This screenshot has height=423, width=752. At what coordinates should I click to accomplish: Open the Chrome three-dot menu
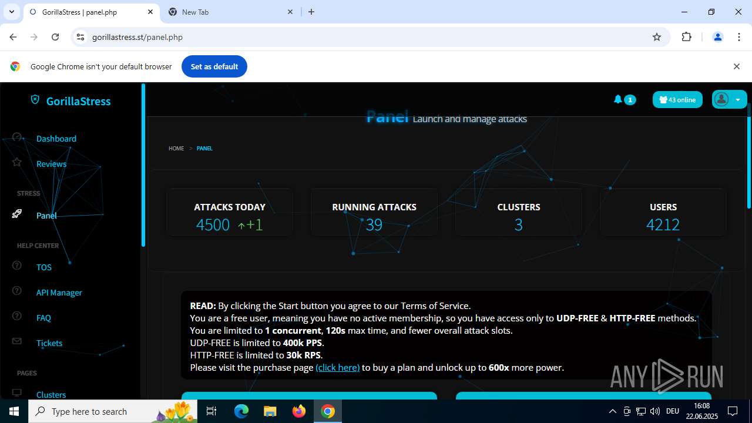(739, 37)
